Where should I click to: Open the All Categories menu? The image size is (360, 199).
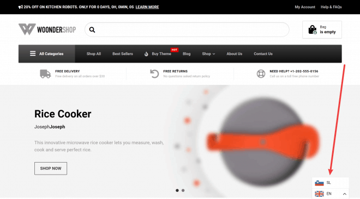click(46, 54)
